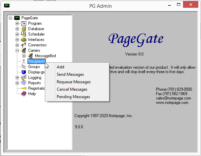201x156 pixels.
Task: Expand the Connectors tree node
Action: pos(17,45)
